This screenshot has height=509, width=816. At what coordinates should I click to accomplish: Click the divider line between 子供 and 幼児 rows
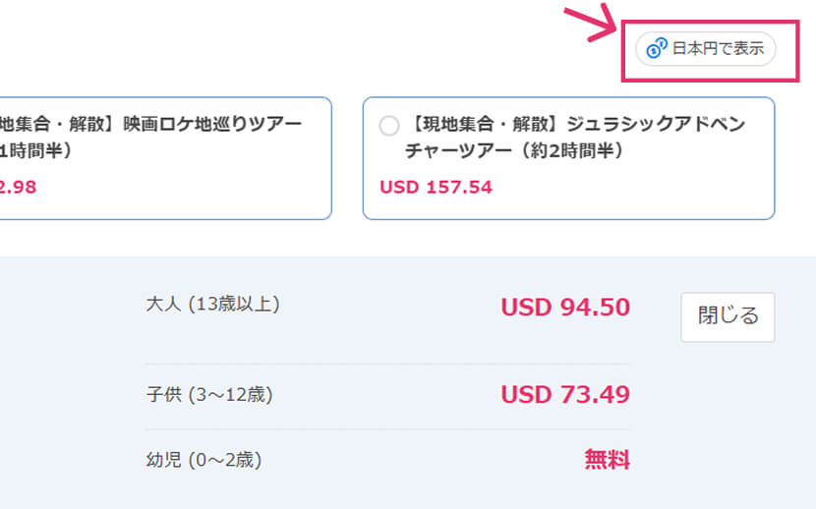coord(387,428)
